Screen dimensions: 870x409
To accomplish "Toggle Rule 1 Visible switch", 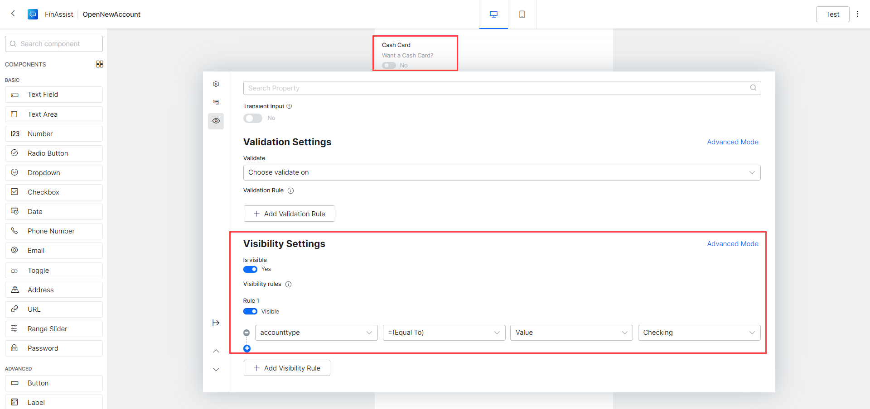I will (x=250, y=311).
